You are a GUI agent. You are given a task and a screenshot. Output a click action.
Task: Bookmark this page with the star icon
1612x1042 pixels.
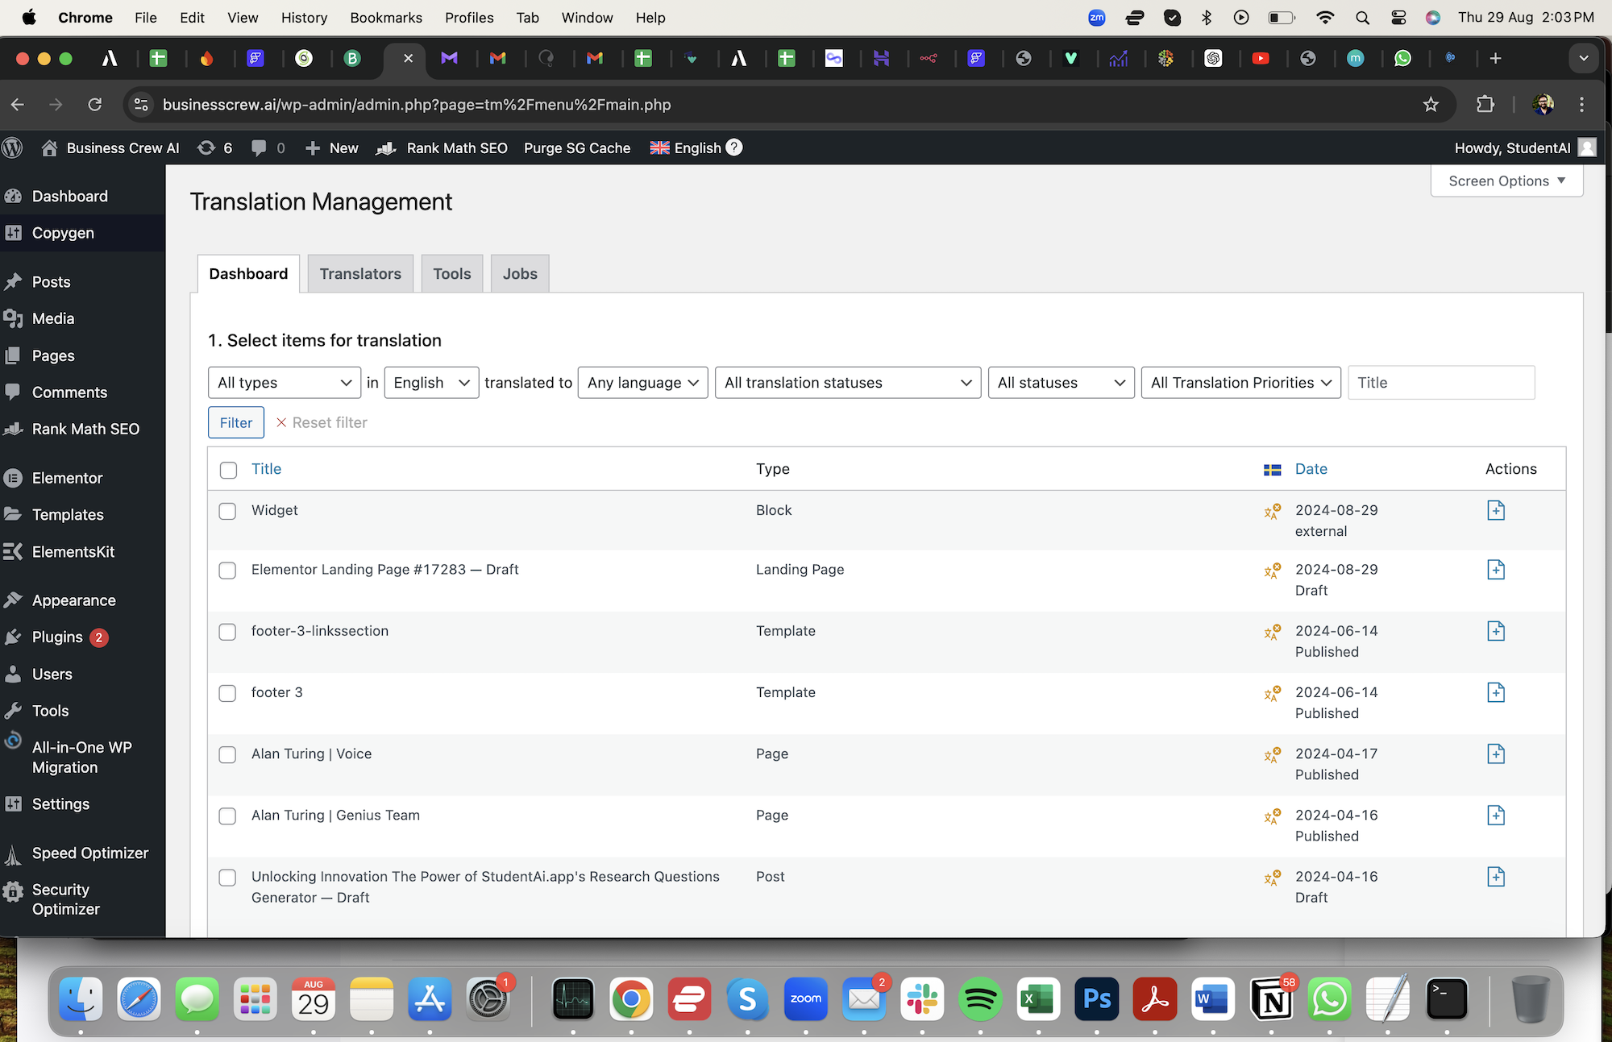tap(1431, 105)
